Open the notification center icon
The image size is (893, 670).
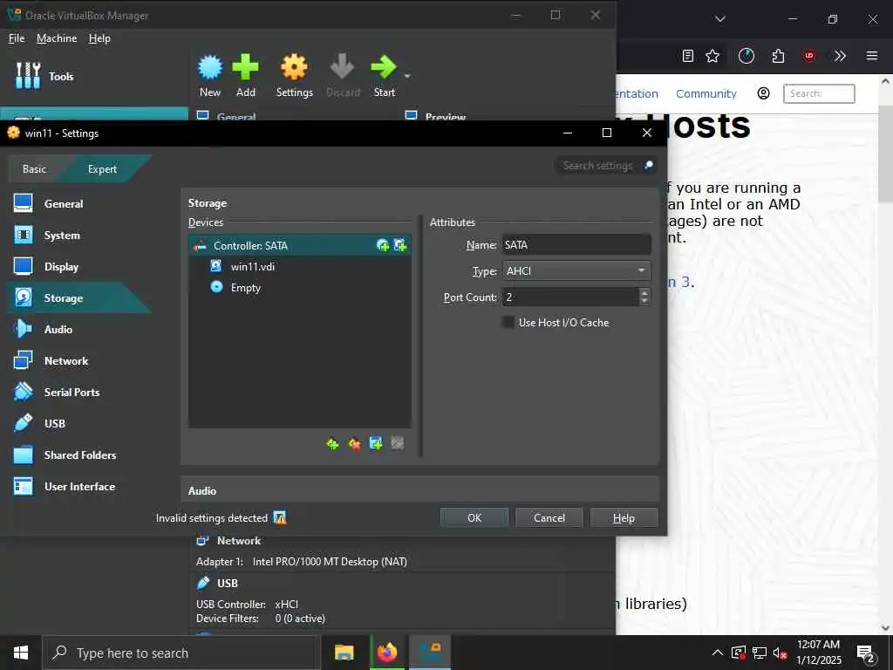click(866, 653)
